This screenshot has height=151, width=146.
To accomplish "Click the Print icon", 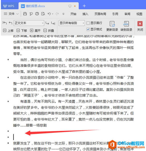I will [x=37, y=14].
